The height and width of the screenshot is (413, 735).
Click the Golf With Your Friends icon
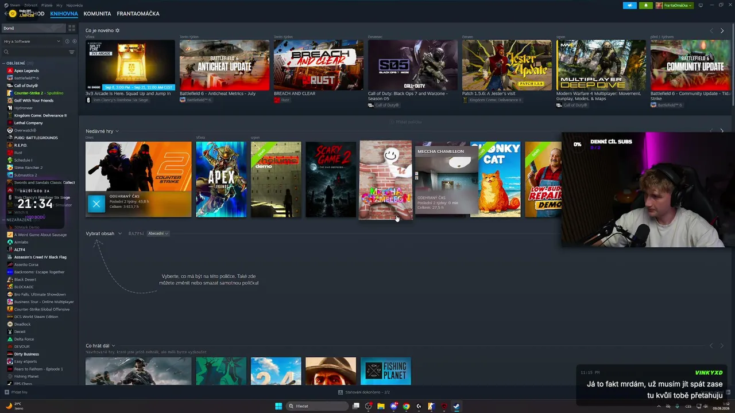(x=10, y=100)
